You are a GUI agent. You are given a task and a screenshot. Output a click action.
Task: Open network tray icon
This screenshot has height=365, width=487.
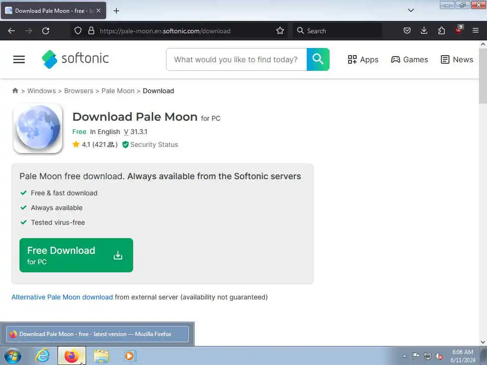coord(428,356)
